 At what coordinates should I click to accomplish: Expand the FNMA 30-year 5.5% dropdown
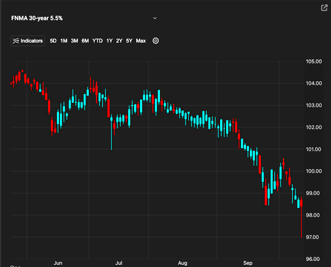pyautogui.click(x=154, y=18)
